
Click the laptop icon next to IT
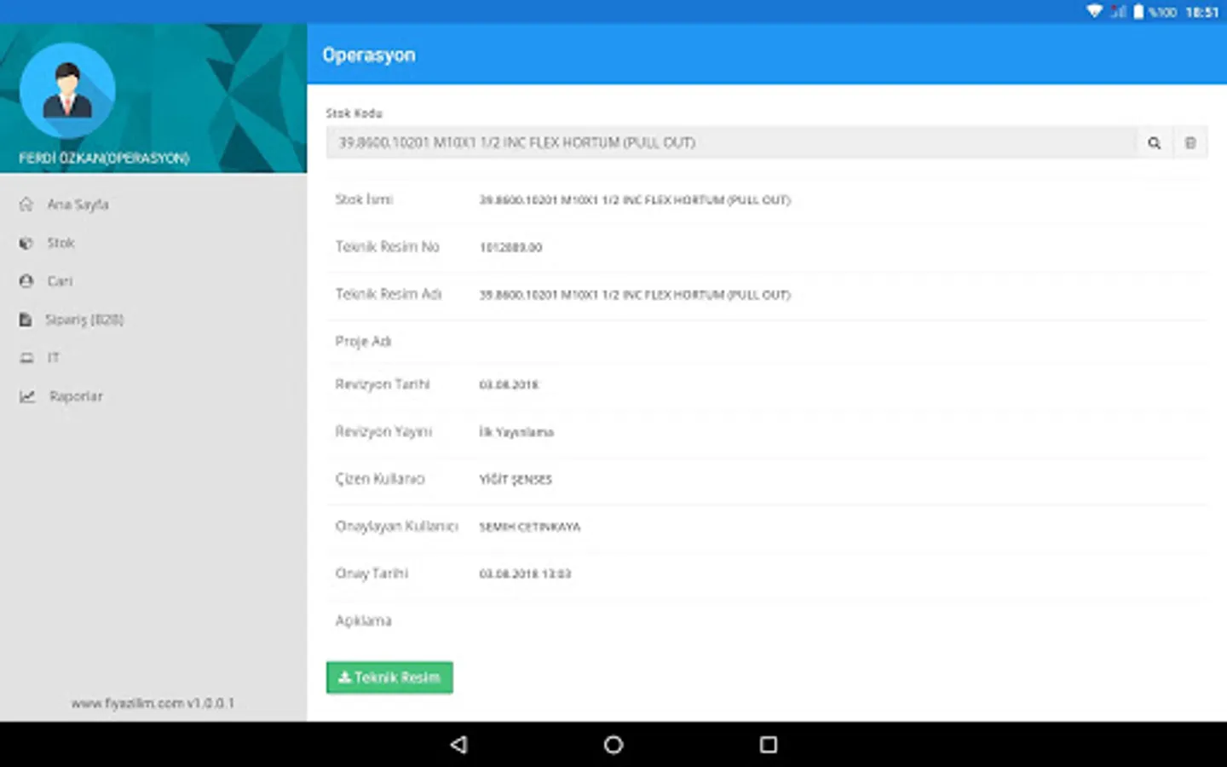click(26, 358)
